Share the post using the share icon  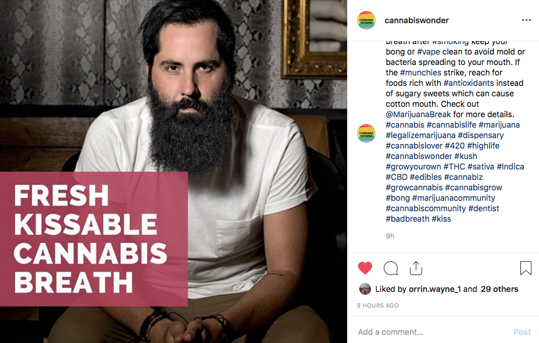point(416,268)
